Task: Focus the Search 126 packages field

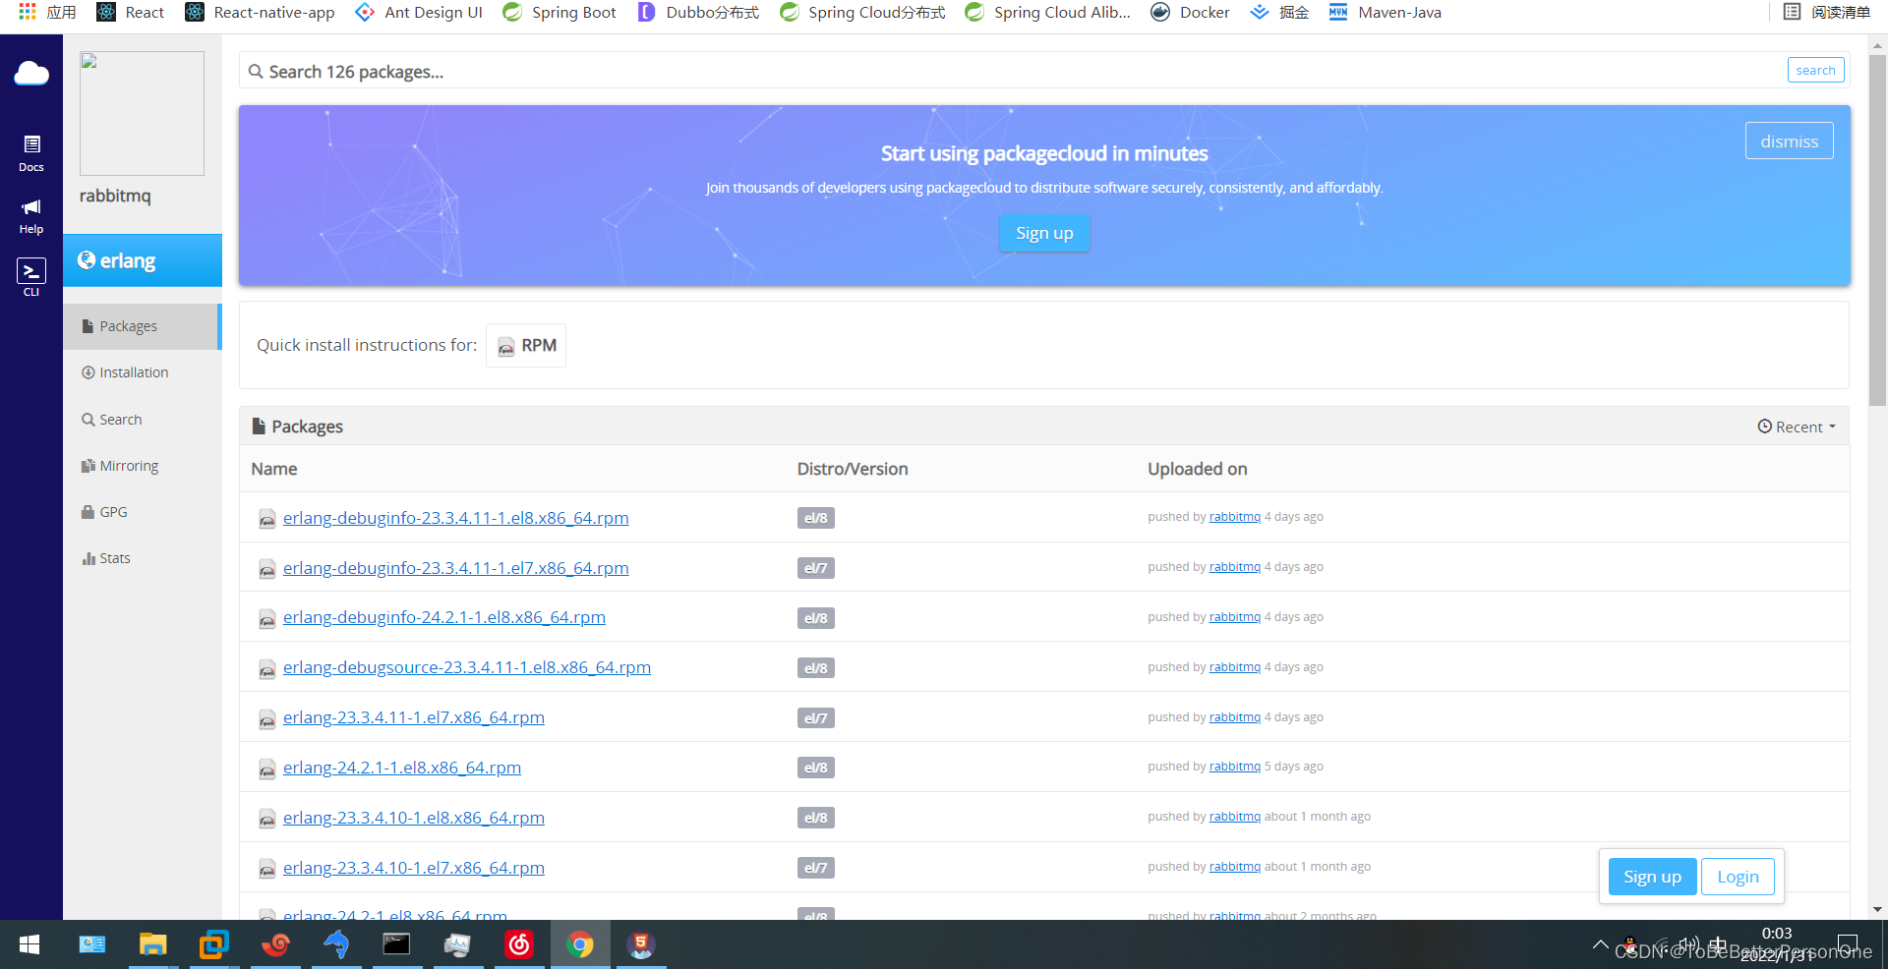Action: 1013,72
